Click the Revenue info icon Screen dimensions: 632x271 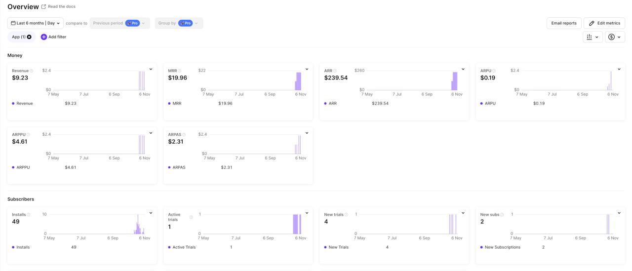coord(32,71)
